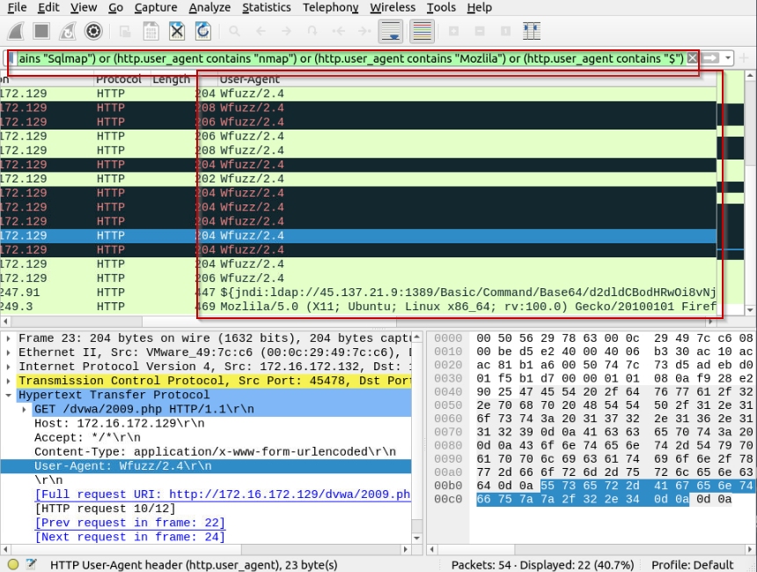The image size is (757, 572).
Task: Toggle packet list colorization
Action: click(422, 31)
